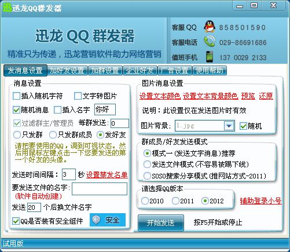Viewport: 290px width, 252px height.
Task: Minimize the 迅龙QQ群发器 window
Action: 240,6
